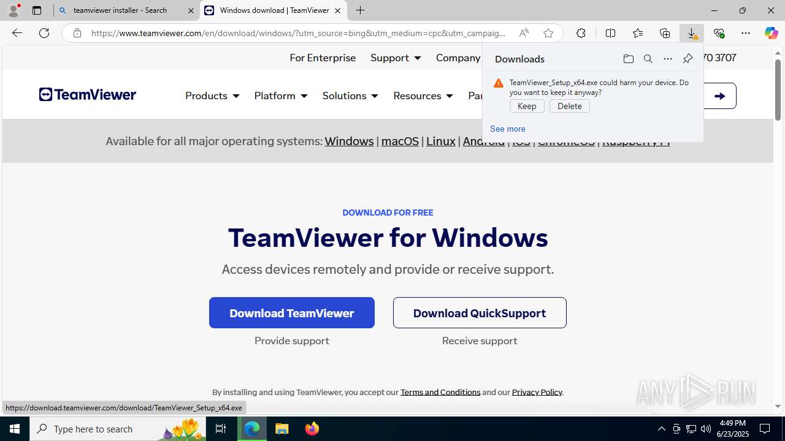Click the Windows taskbar search box

(118, 429)
